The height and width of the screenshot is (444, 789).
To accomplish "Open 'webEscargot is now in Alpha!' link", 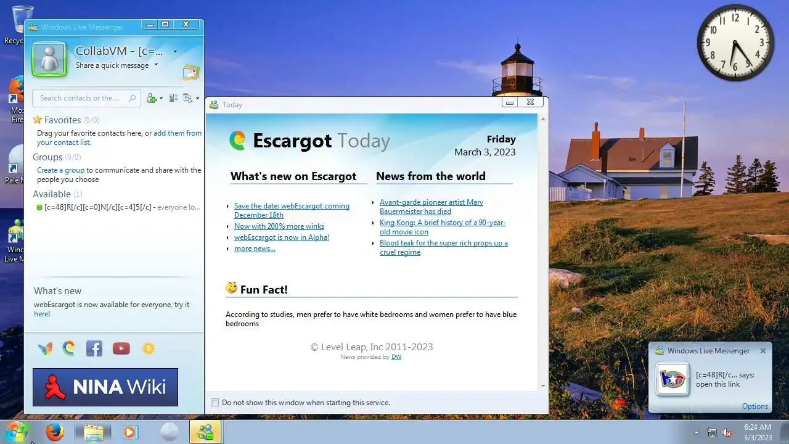I will click(x=282, y=237).
